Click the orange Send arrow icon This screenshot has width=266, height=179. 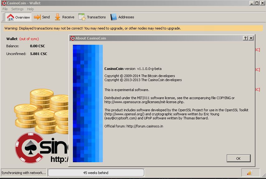pos(37,17)
